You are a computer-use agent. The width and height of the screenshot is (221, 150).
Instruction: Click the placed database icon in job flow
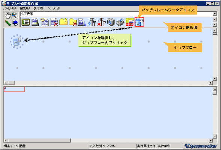click(17, 42)
